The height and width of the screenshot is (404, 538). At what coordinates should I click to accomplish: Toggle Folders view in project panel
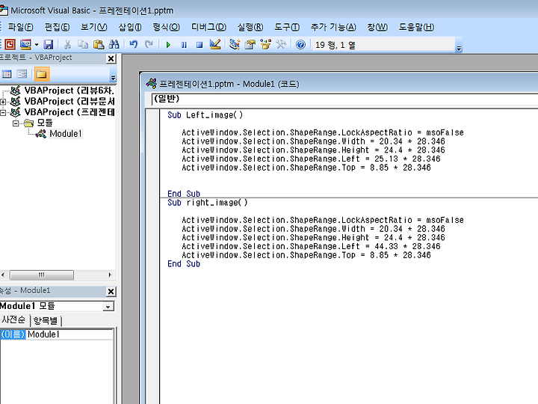42,74
